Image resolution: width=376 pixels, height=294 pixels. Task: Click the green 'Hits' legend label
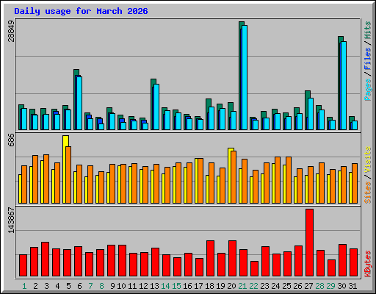368,30
